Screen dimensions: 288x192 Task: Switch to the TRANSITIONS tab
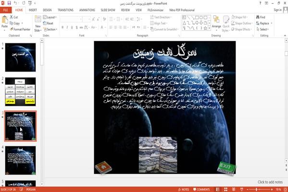[65, 10]
